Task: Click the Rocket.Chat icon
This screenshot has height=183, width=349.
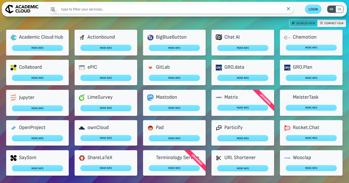Action: click(287, 128)
